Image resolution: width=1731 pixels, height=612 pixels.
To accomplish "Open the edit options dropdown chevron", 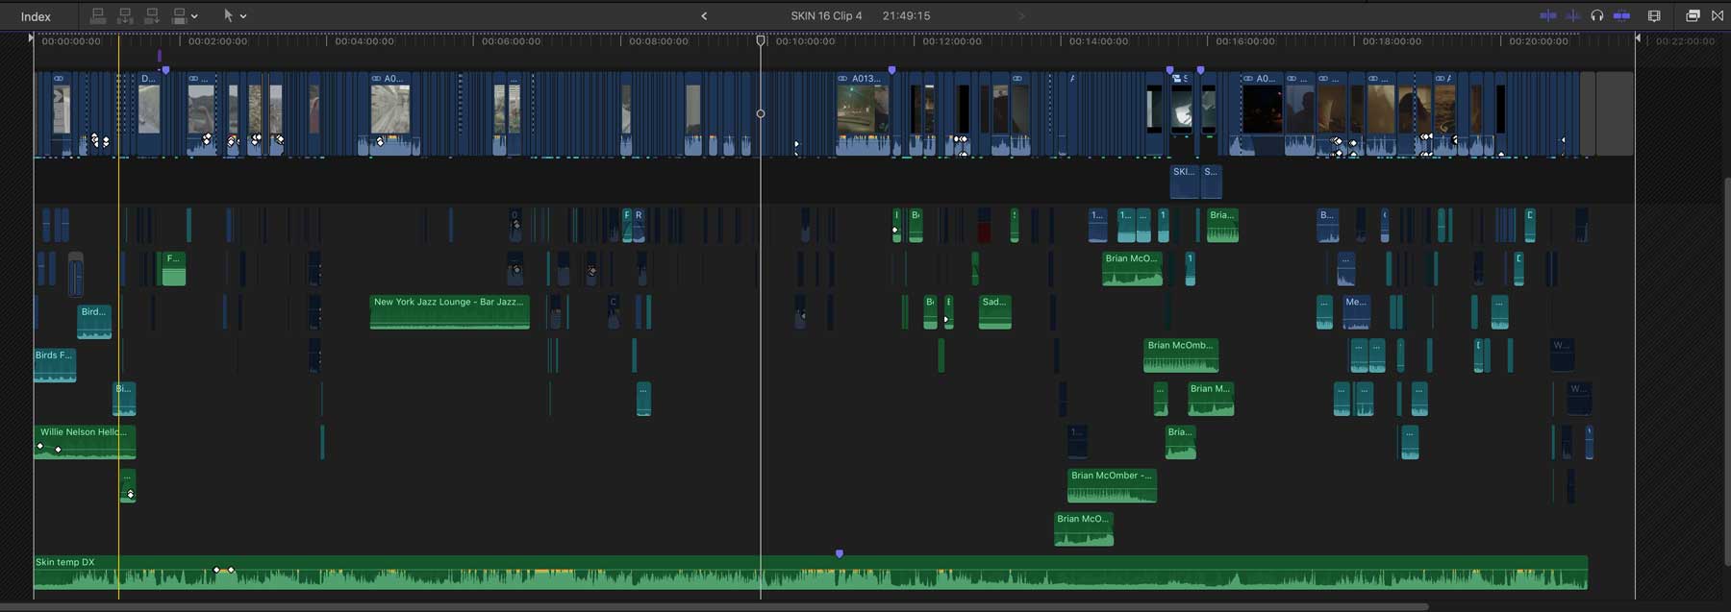I will [x=194, y=16].
